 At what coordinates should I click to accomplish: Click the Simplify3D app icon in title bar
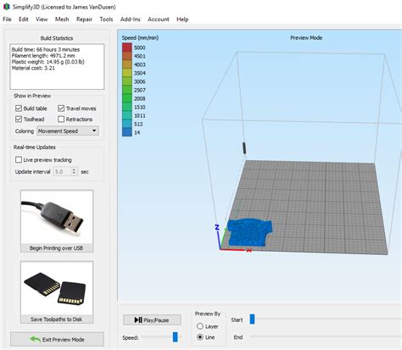[6, 7]
